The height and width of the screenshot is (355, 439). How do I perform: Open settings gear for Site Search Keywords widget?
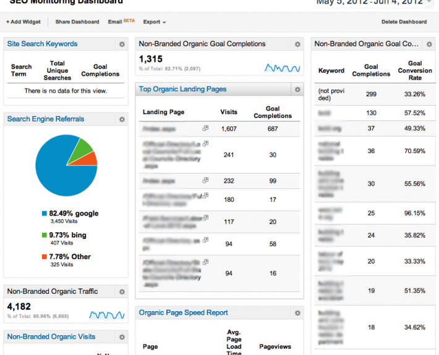pos(122,44)
